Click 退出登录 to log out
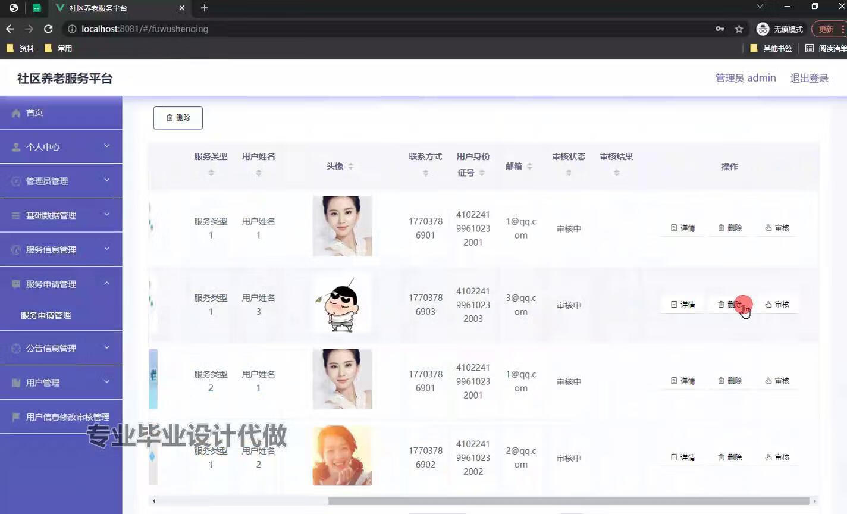Screen dimensions: 847x514 point(809,78)
